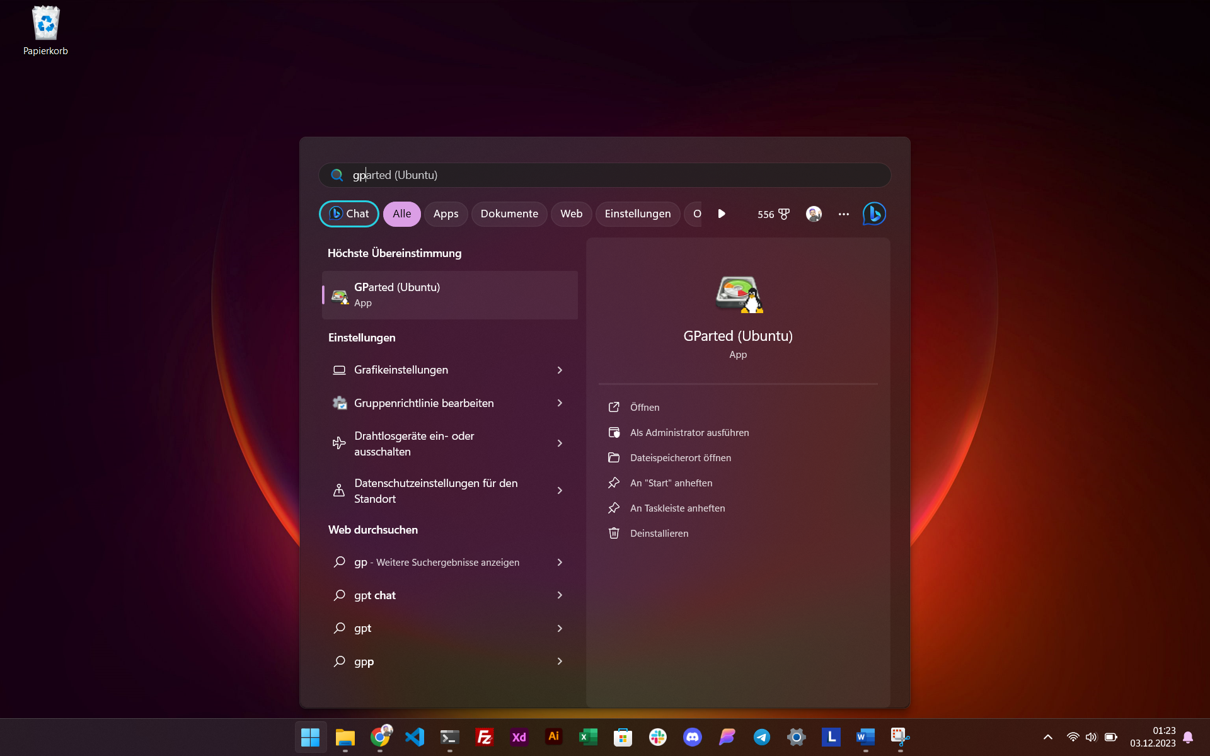This screenshot has height=756, width=1210.
Task: Select Datenschutzeinstellungen für den Standort
Action: (449, 491)
